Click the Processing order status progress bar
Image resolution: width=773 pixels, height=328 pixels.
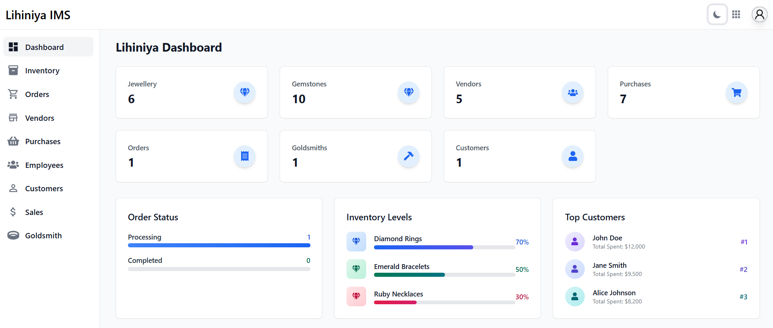click(x=219, y=245)
